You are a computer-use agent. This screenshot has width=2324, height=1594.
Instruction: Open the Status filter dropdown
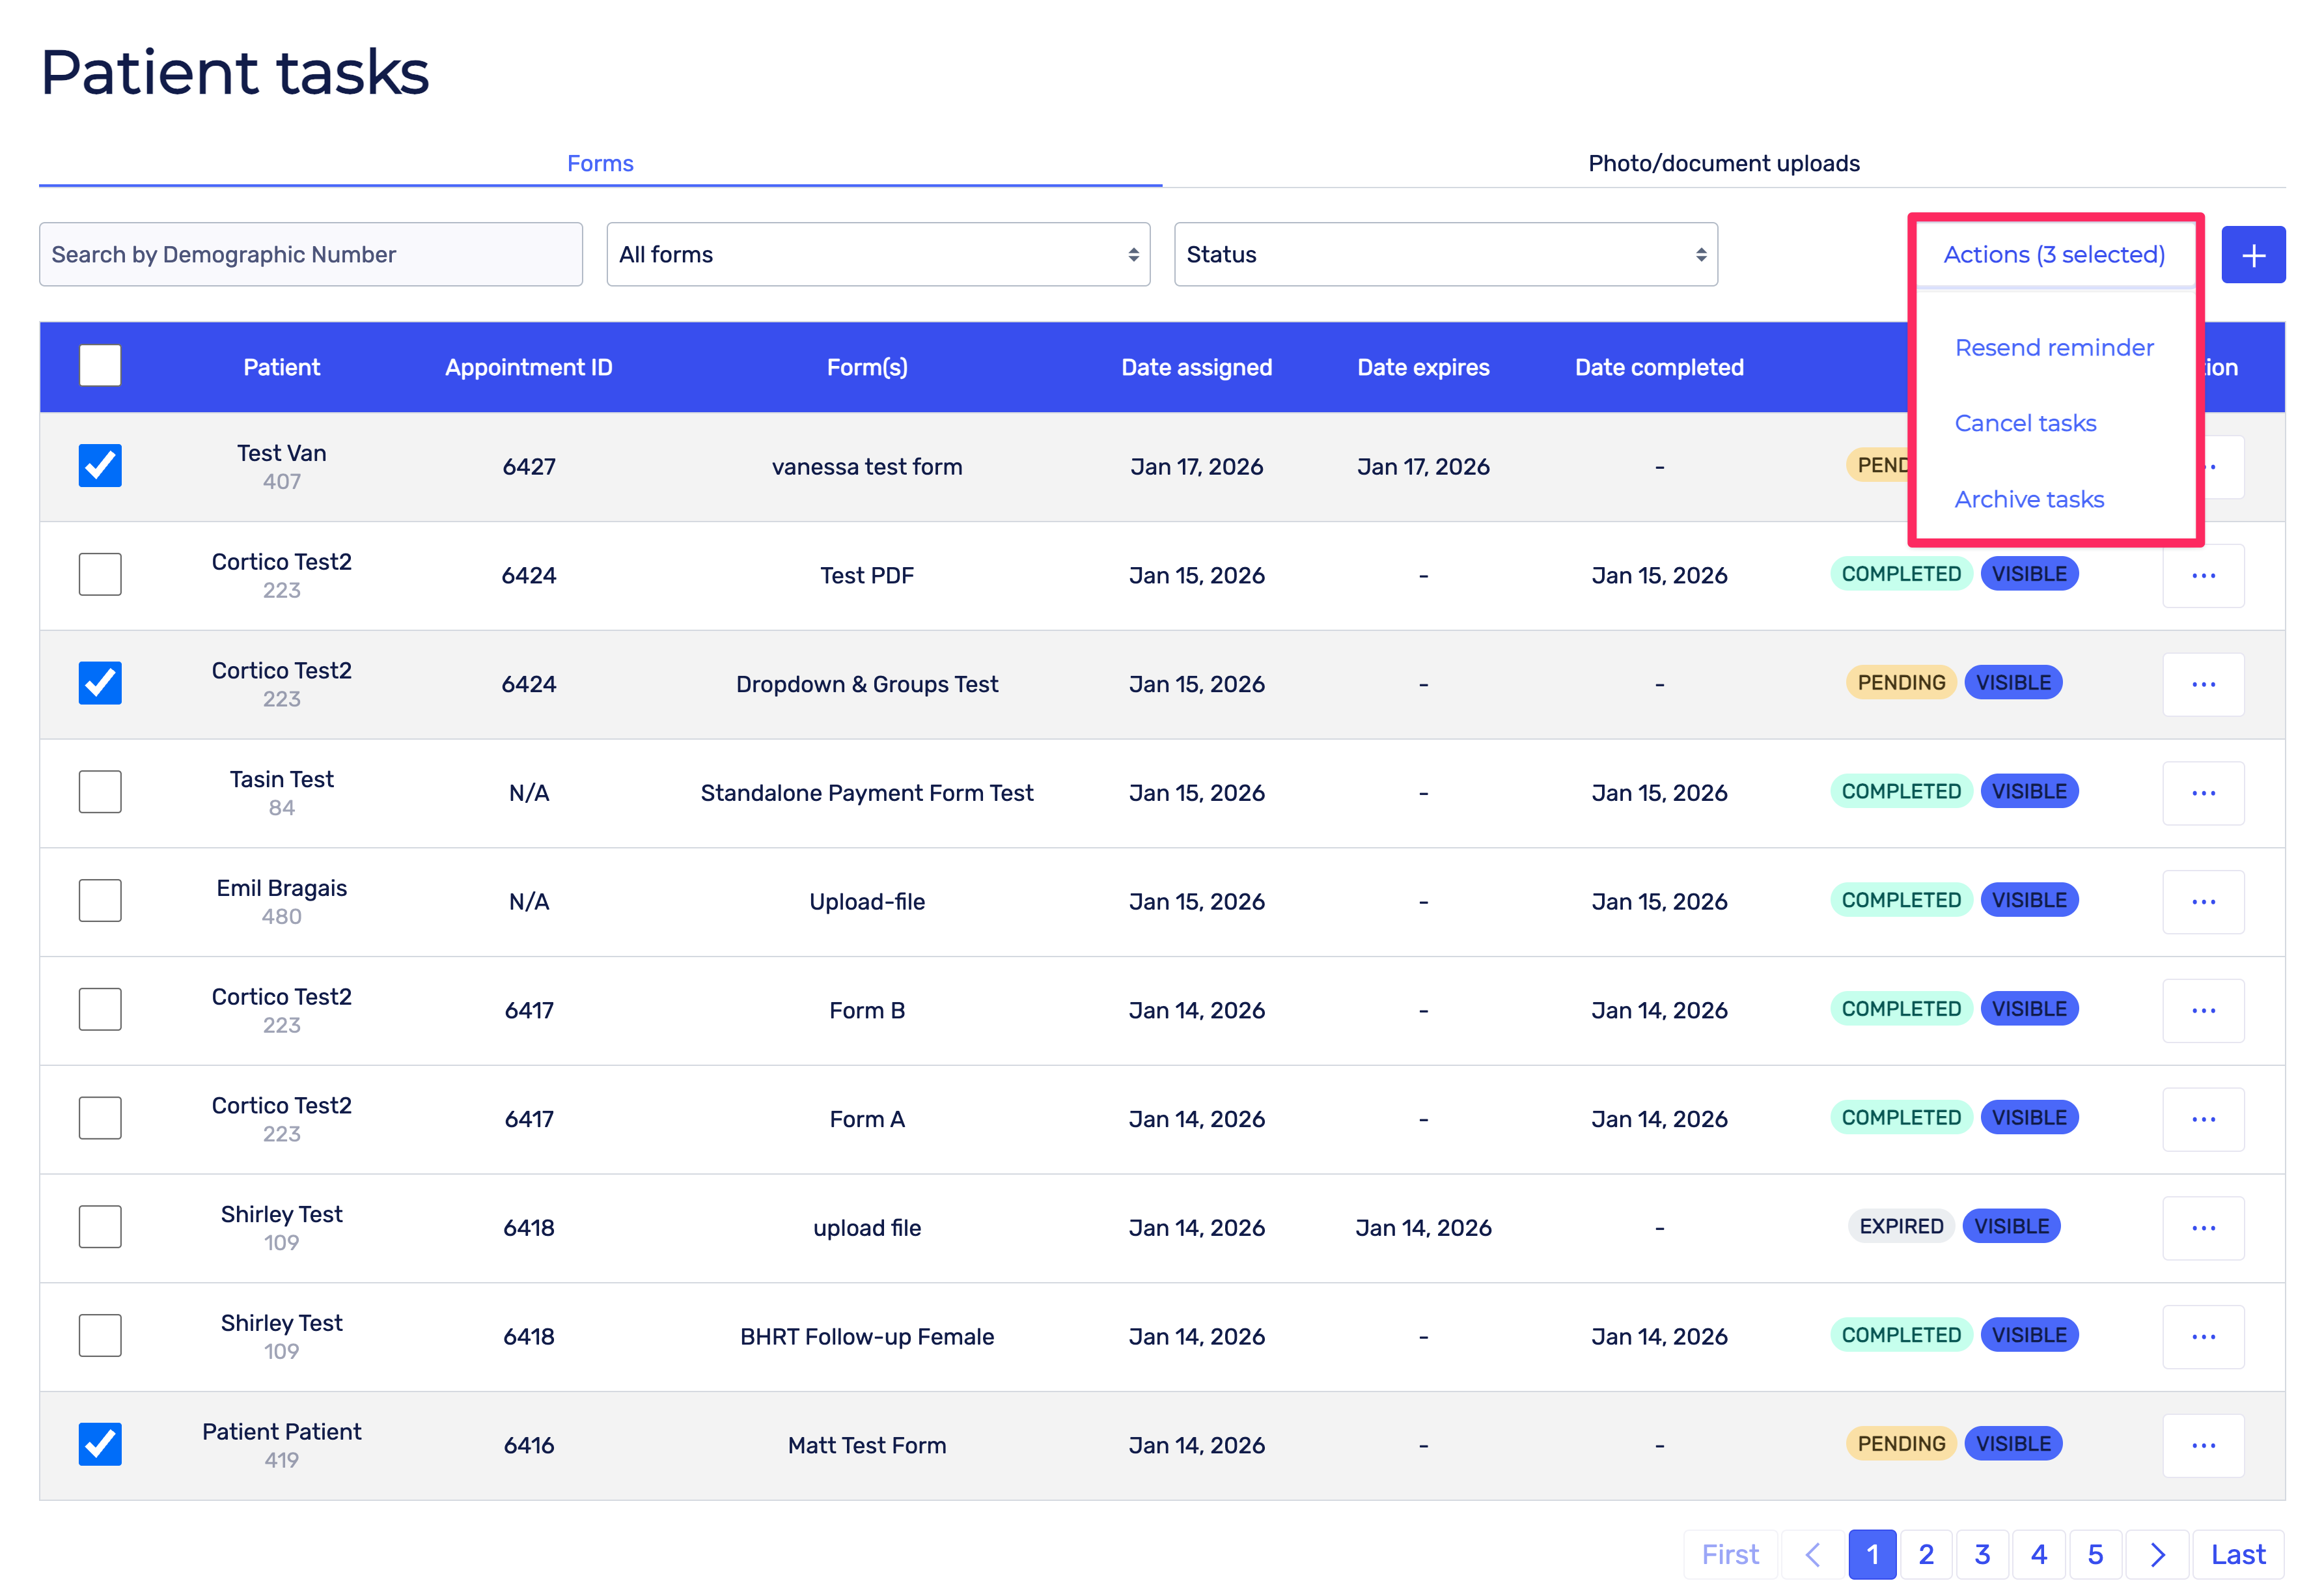click(1445, 255)
